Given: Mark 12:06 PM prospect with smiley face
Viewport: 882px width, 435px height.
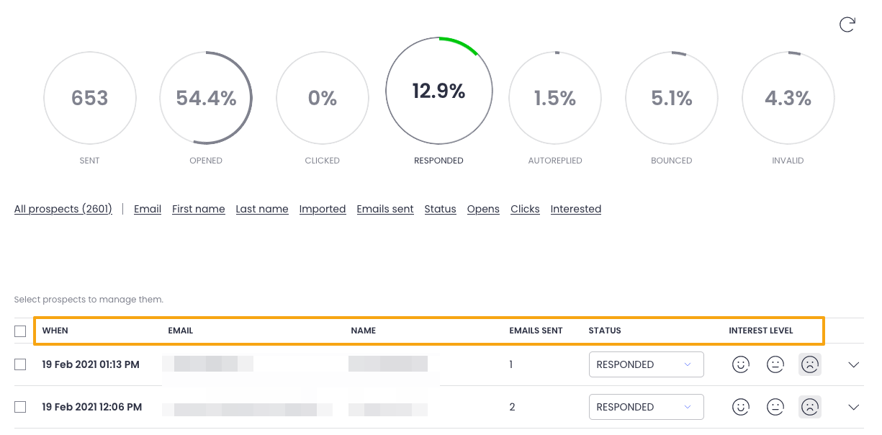Looking at the screenshot, I should [x=740, y=407].
